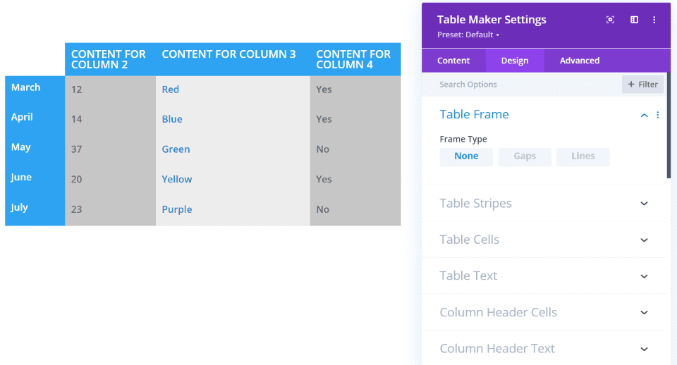Click the Purple link in table
Screen dimensions: 677x365
coord(177,209)
